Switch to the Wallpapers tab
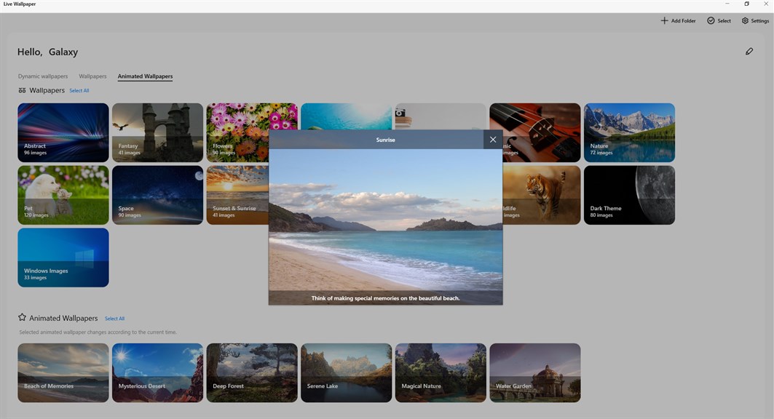774x419 pixels. [92, 76]
